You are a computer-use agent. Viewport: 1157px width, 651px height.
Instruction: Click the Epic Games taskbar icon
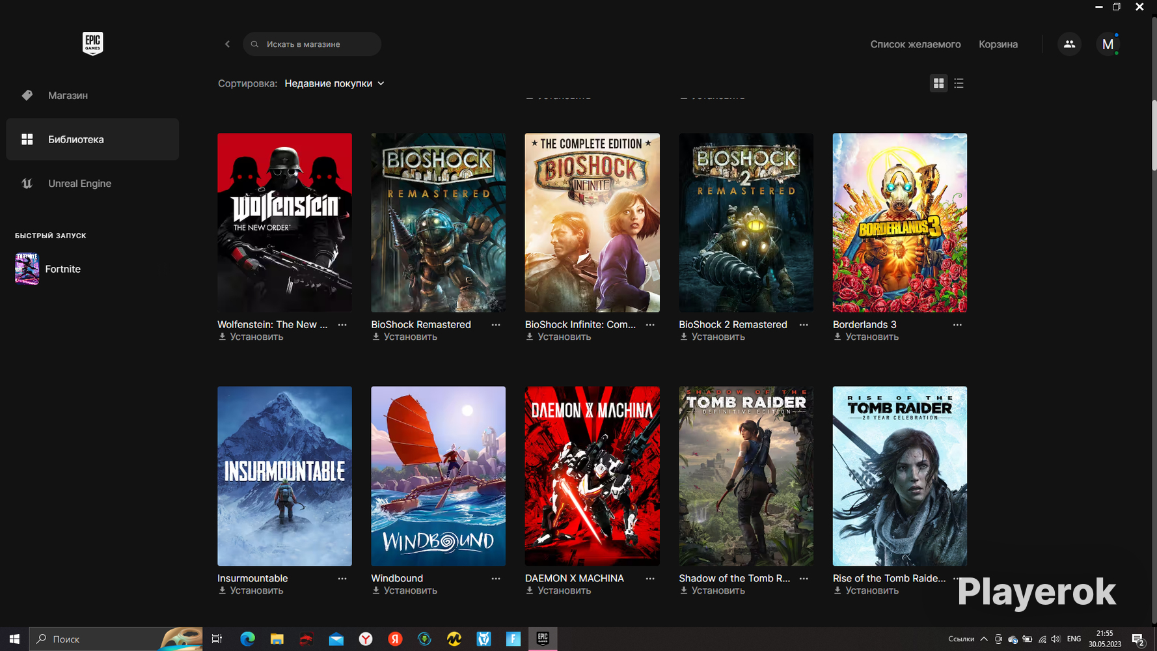(x=543, y=639)
